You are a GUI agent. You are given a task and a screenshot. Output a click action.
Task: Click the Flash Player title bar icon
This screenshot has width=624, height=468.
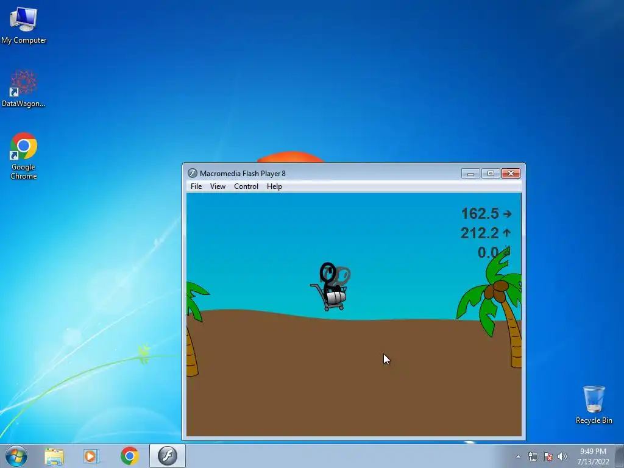point(192,173)
